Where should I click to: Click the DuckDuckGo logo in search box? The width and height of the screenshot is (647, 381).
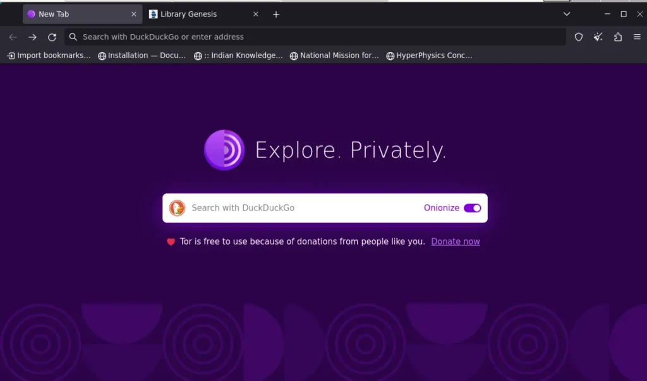point(177,208)
